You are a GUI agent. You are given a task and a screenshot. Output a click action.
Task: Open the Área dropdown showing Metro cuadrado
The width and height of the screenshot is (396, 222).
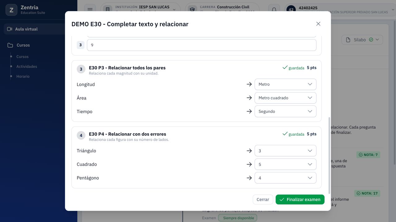285,98
